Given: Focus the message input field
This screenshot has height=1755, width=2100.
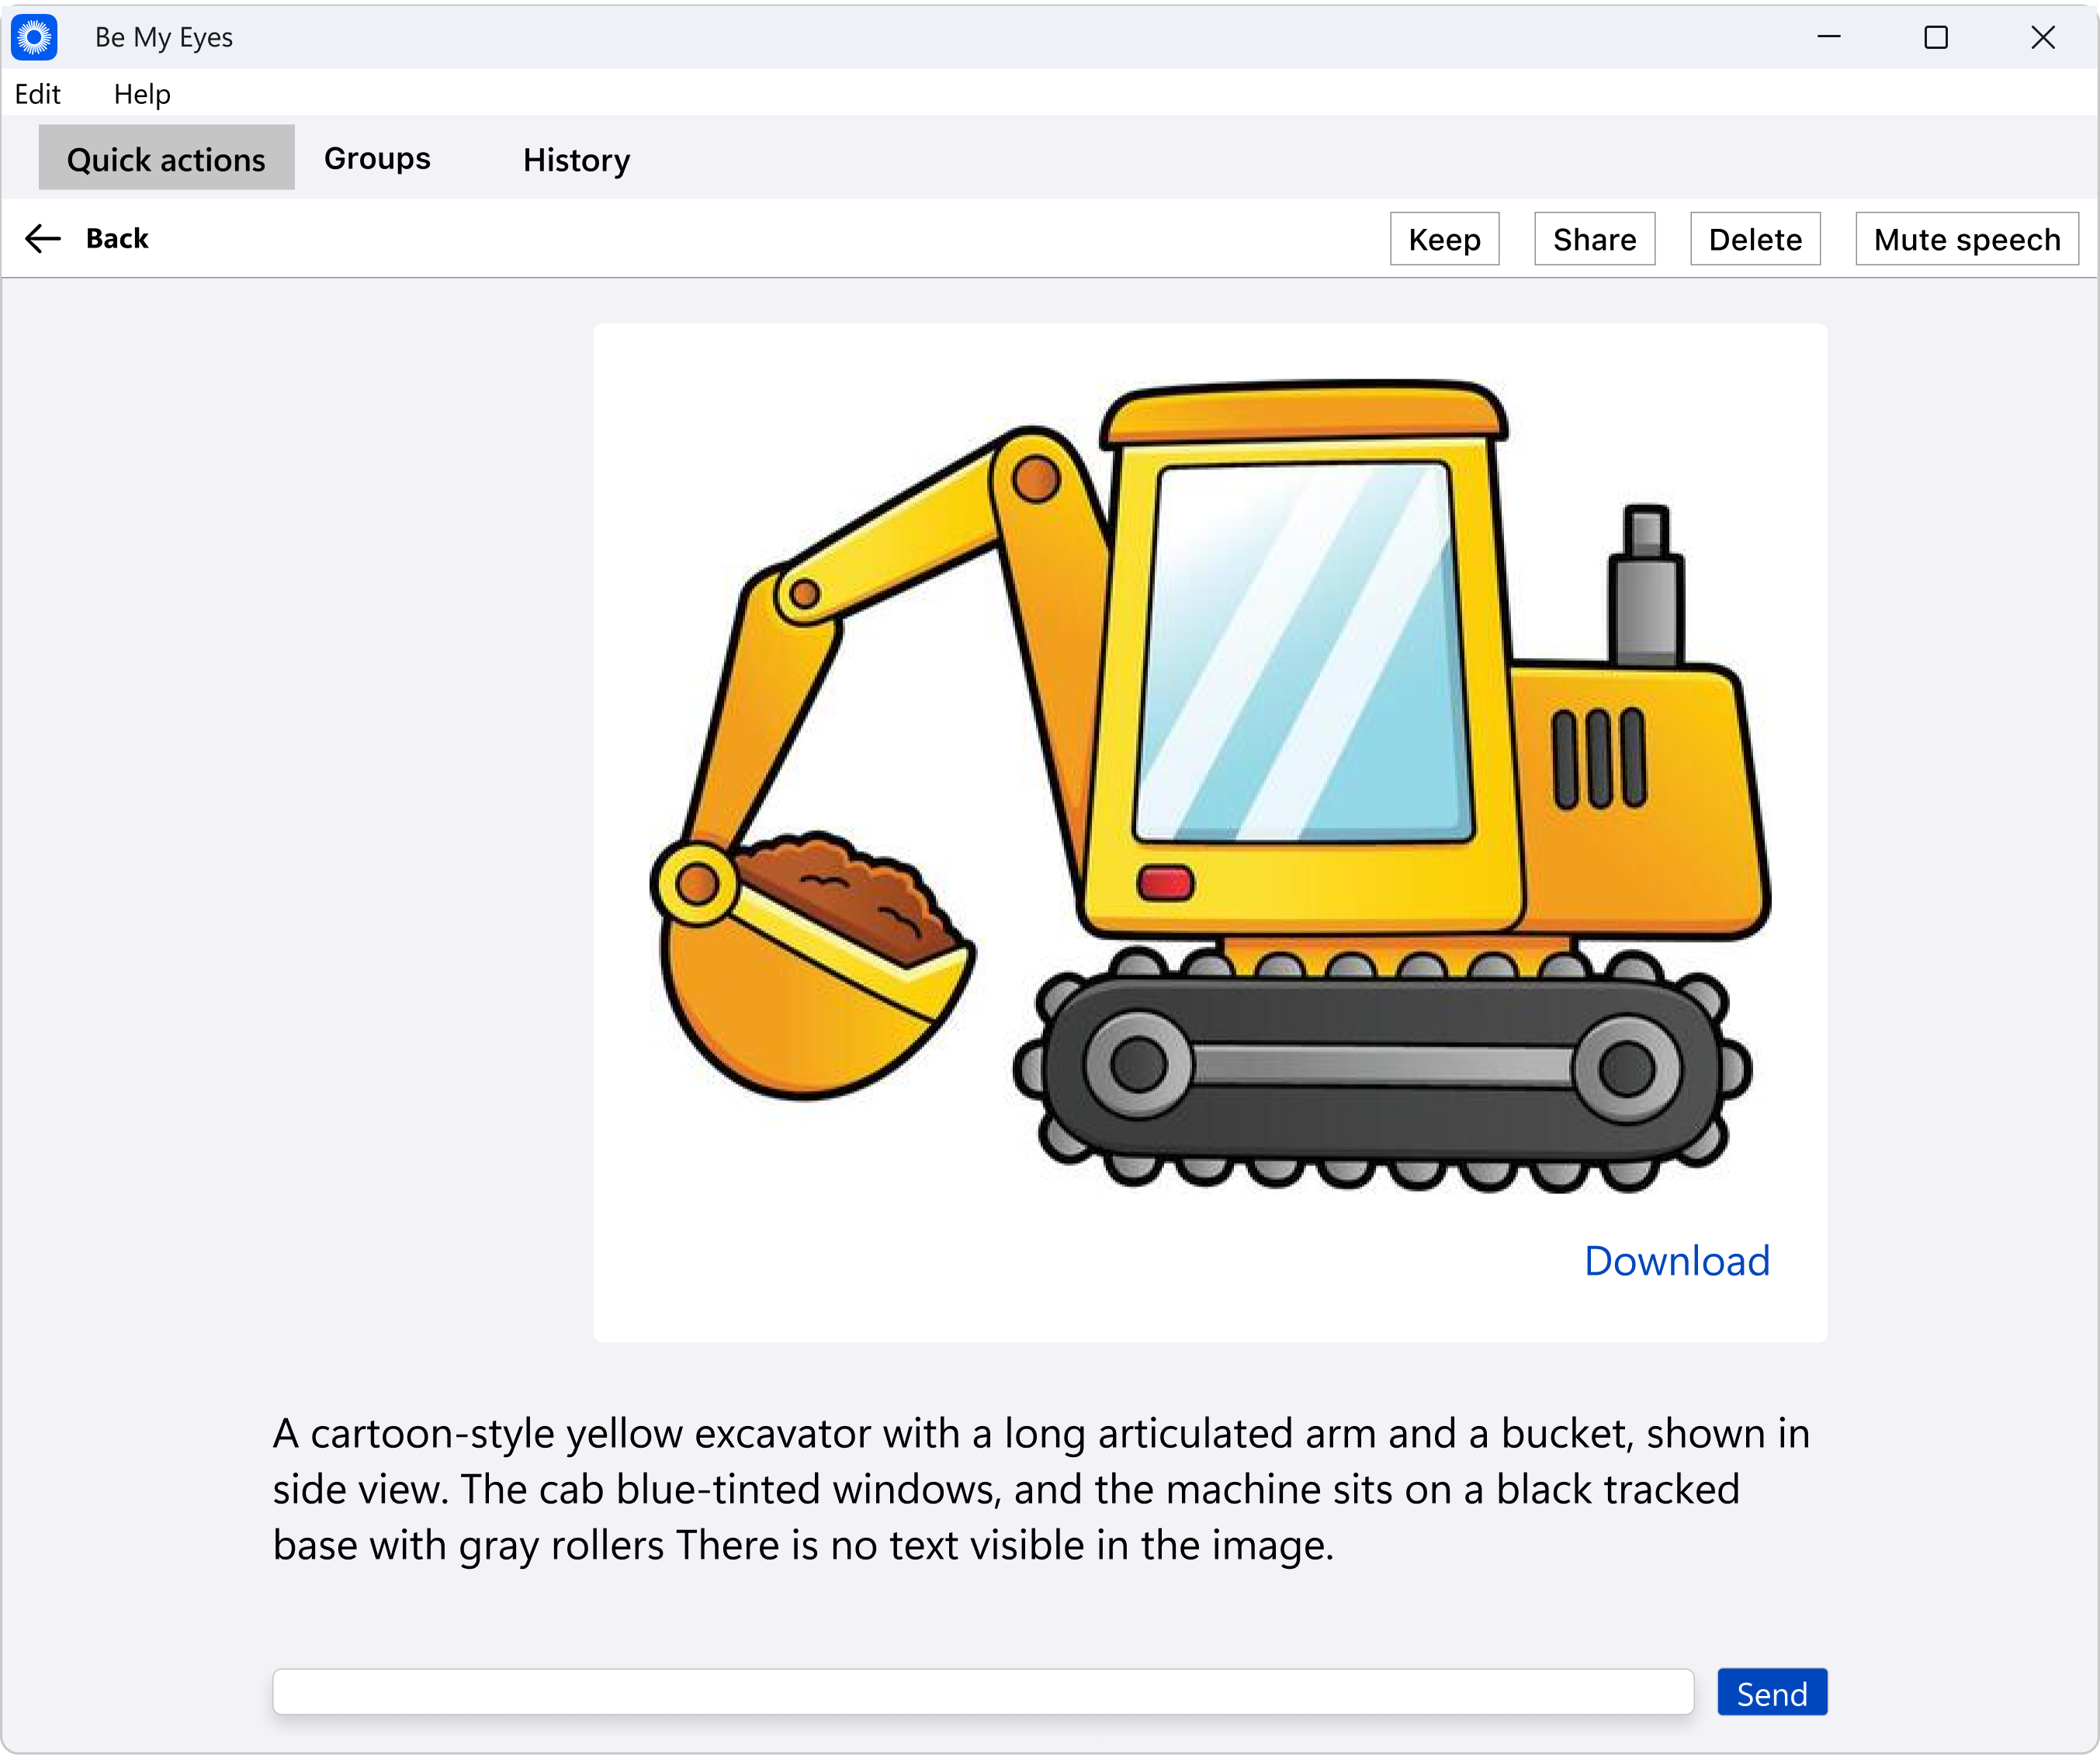Looking at the screenshot, I should (983, 1693).
